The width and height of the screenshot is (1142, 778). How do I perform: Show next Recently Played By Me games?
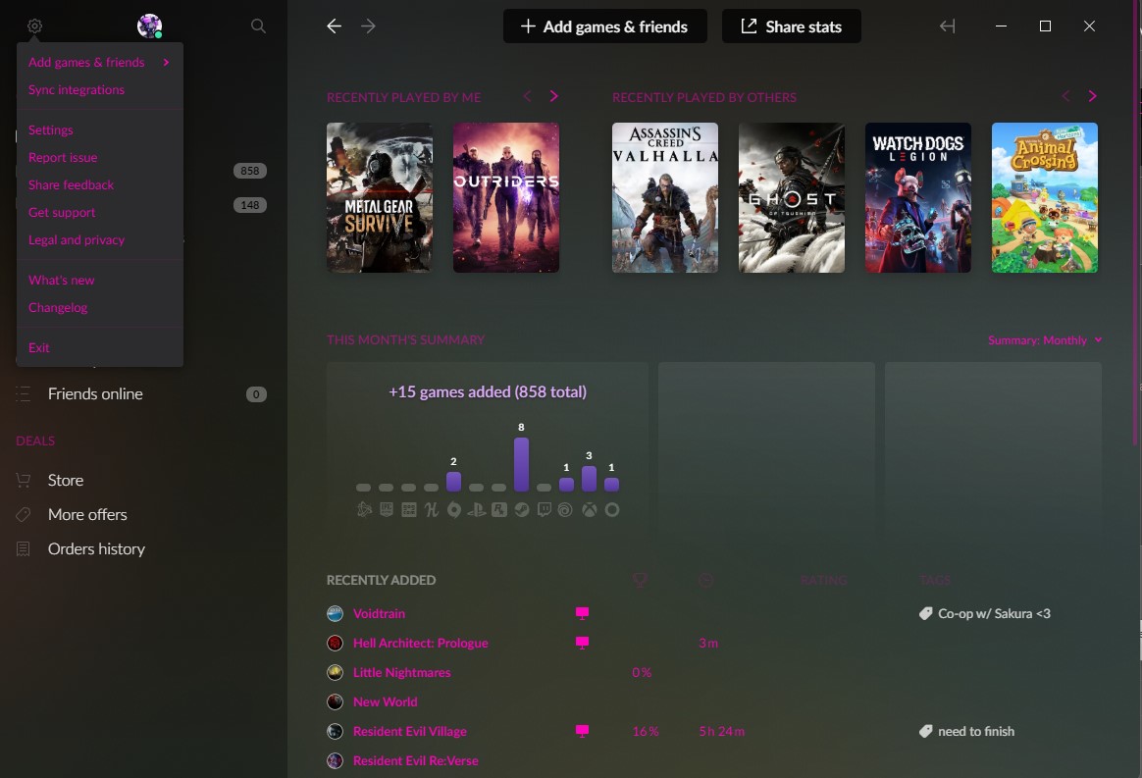(x=553, y=96)
